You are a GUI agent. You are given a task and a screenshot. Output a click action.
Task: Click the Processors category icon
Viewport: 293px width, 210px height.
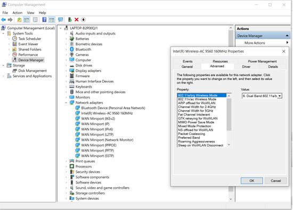point(72,166)
